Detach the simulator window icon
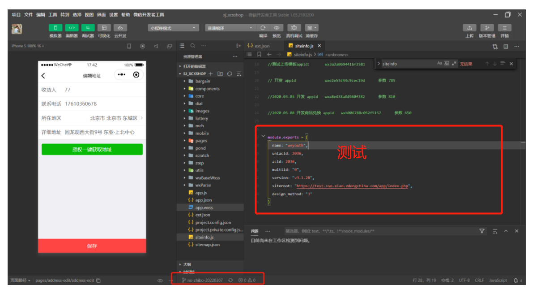The height and width of the screenshot is (289, 541). [x=169, y=46]
